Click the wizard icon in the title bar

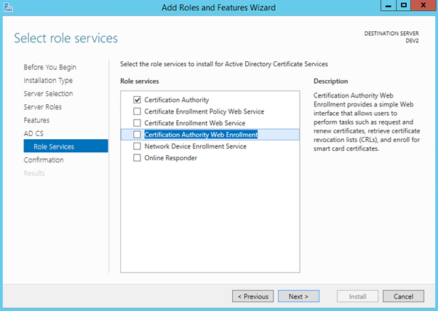[9, 7]
